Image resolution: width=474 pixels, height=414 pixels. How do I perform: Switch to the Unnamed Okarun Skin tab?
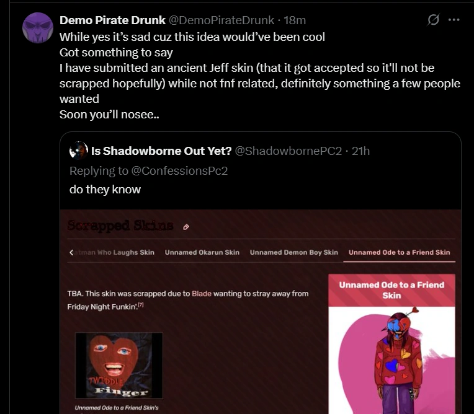coord(202,252)
